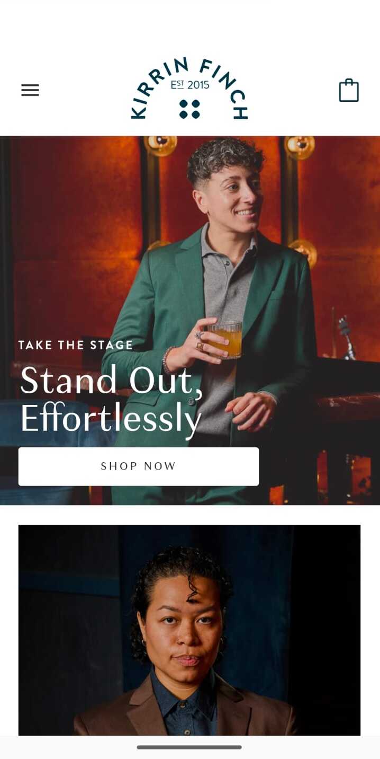Click the four-dot emblem in the logo
This screenshot has height=759, width=380.
[x=189, y=109]
